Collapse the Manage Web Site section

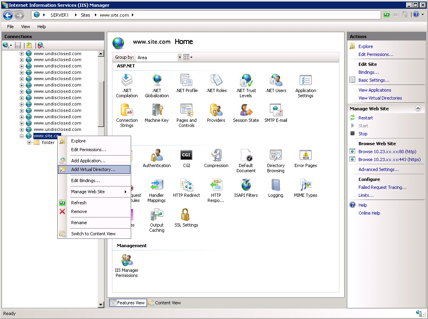click(x=418, y=108)
